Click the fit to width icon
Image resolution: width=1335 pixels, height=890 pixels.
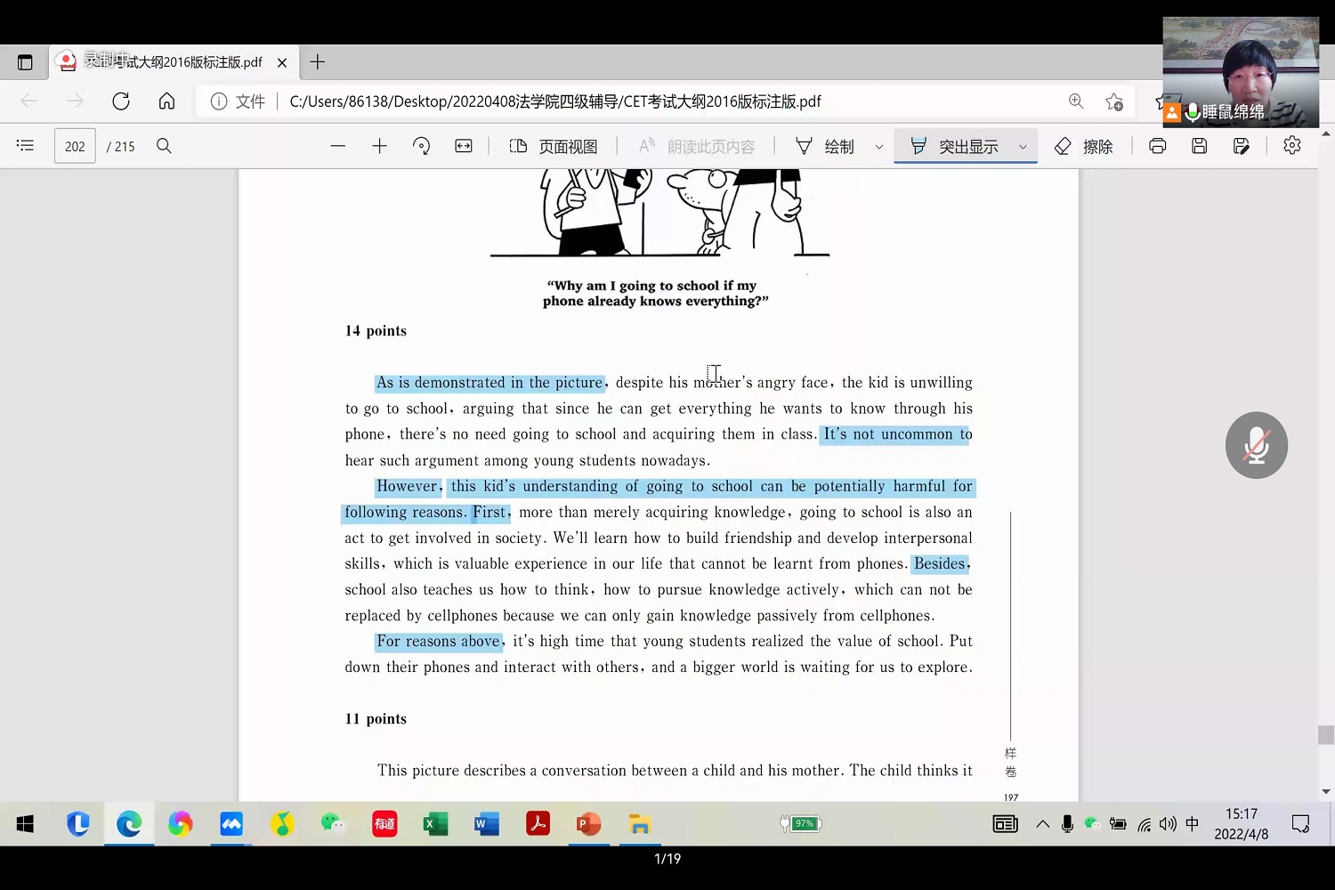pos(464,146)
